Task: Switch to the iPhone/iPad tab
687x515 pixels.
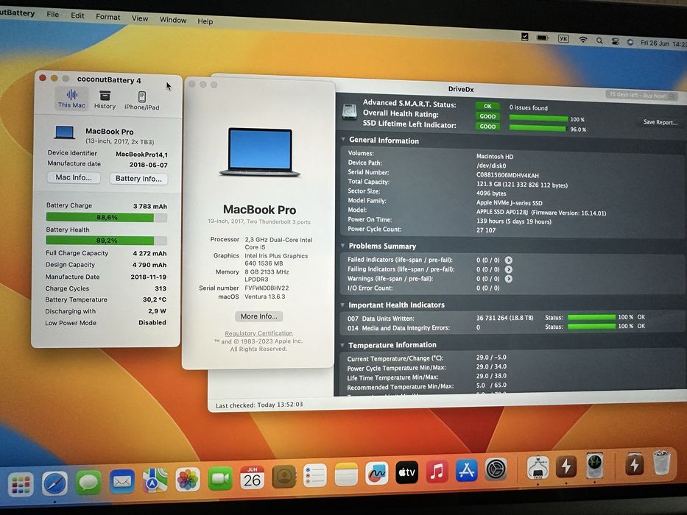Action: (141, 100)
